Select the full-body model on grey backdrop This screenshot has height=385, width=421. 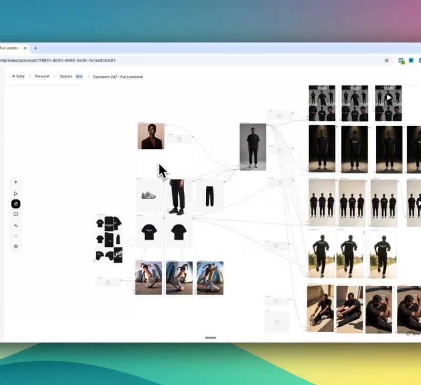[253, 147]
